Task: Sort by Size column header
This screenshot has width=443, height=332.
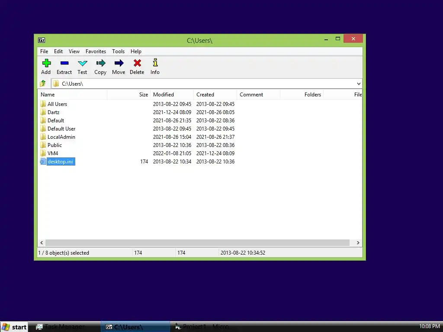Action: coord(129,95)
